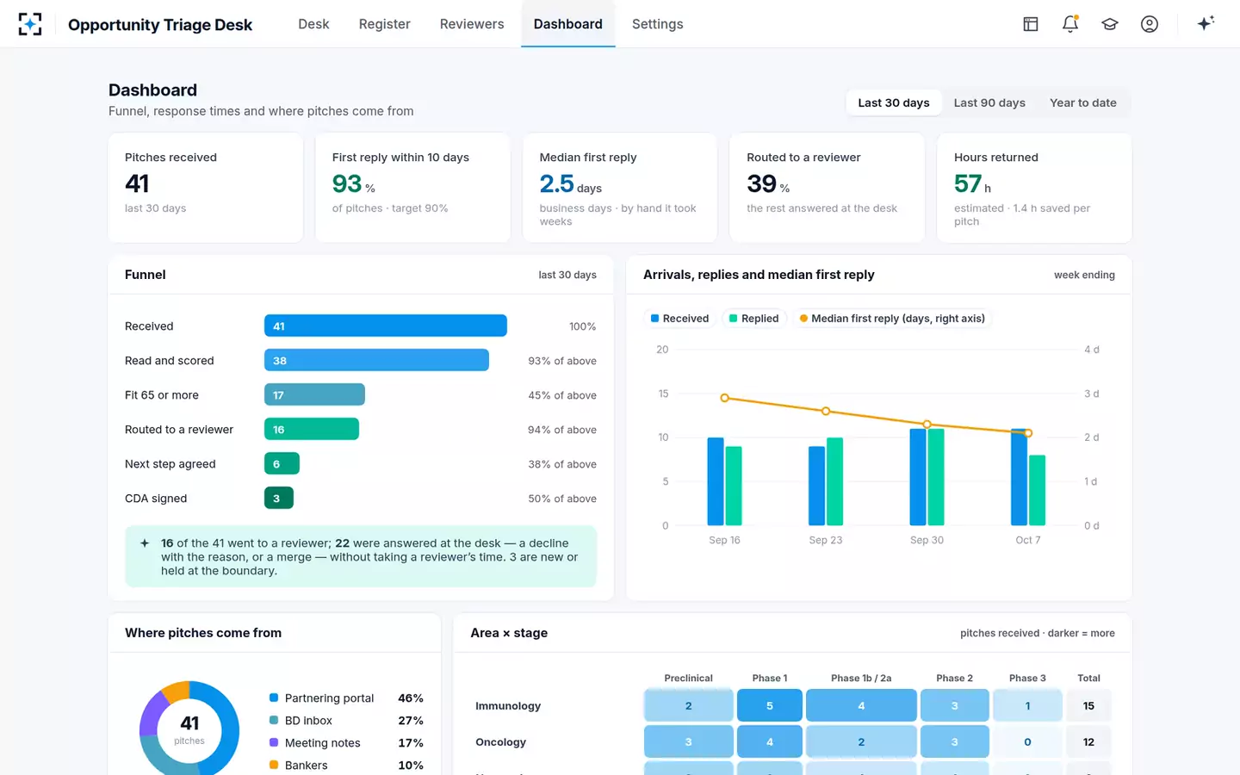Click the 46% Partnering portal value
Image resolution: width=1240 pixels, height=775 pixels.
point(411,698)
